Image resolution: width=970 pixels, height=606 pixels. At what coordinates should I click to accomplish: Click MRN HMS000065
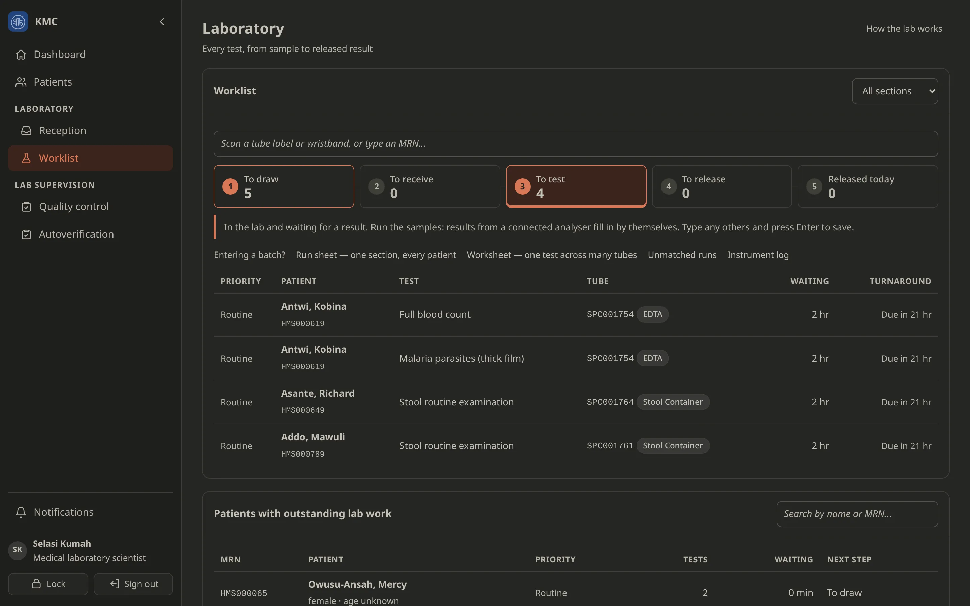244,593
